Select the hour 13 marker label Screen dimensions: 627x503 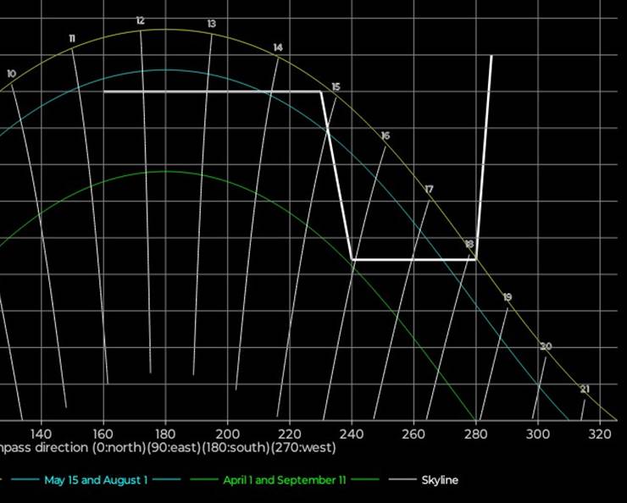[211, 24]
